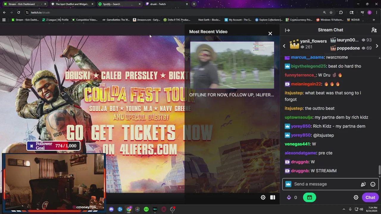Click poppedone in gifter leaderboard
Image resolution: width=381 pixels, height=214 pixels.
[x=348, y=48]
